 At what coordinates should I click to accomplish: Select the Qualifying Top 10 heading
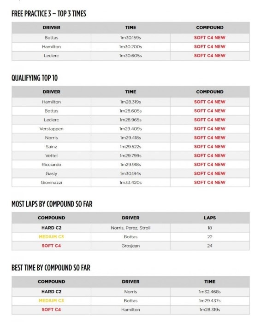[x=35, y=78]
